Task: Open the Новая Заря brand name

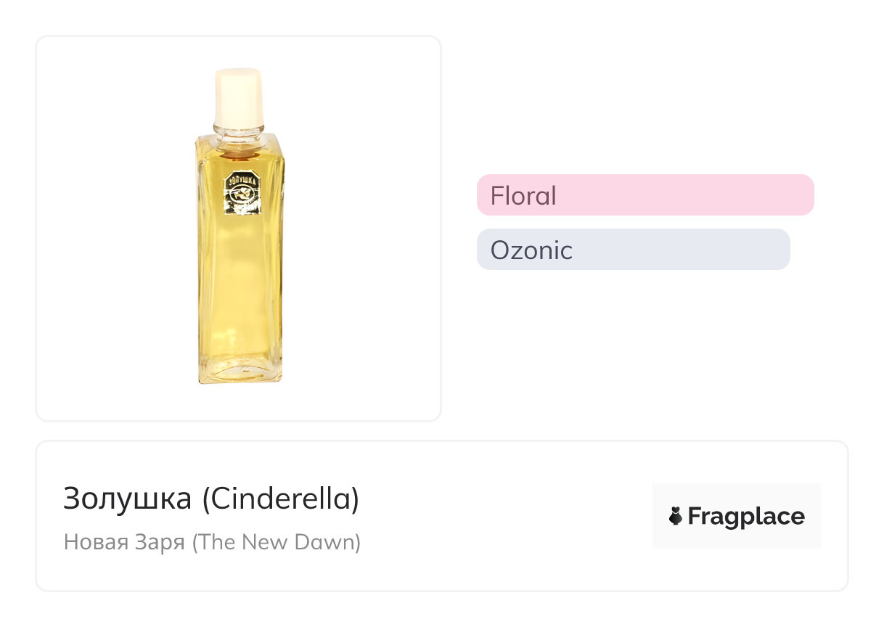Action: coord(124,542)
